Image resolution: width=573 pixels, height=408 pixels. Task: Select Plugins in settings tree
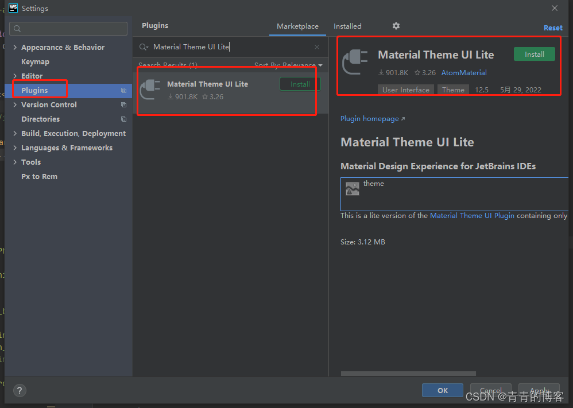(x=68, y=91)
